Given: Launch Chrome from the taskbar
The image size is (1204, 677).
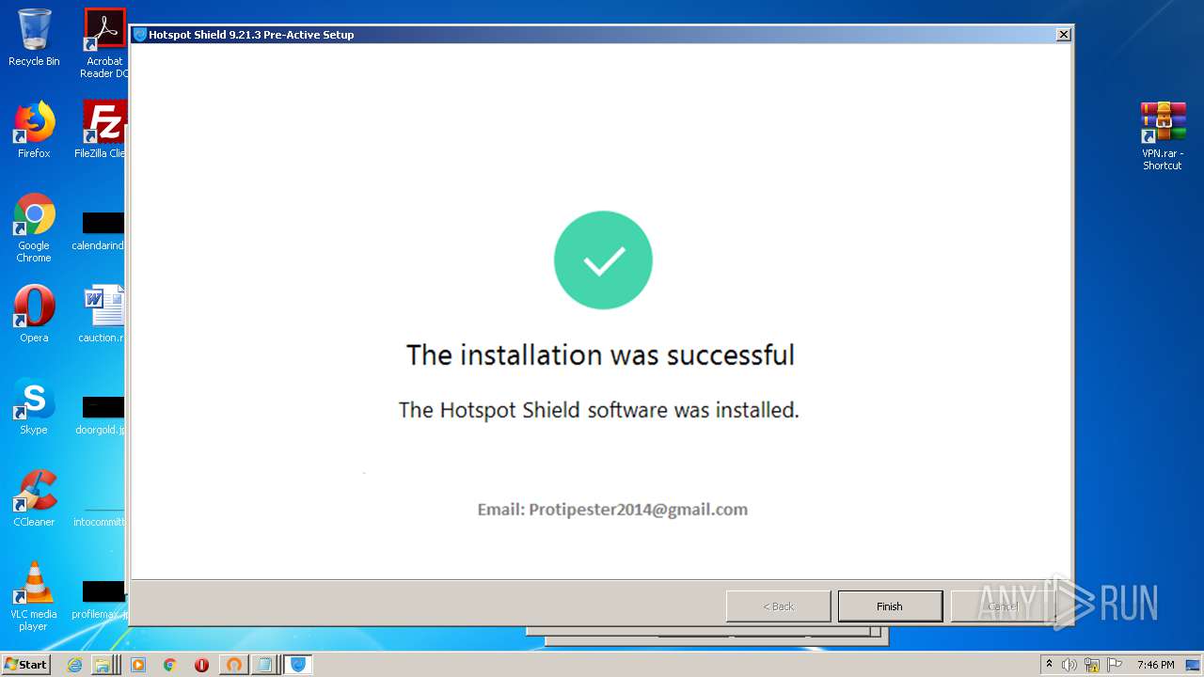Looking at the screenshot, I should click(169, 665).
